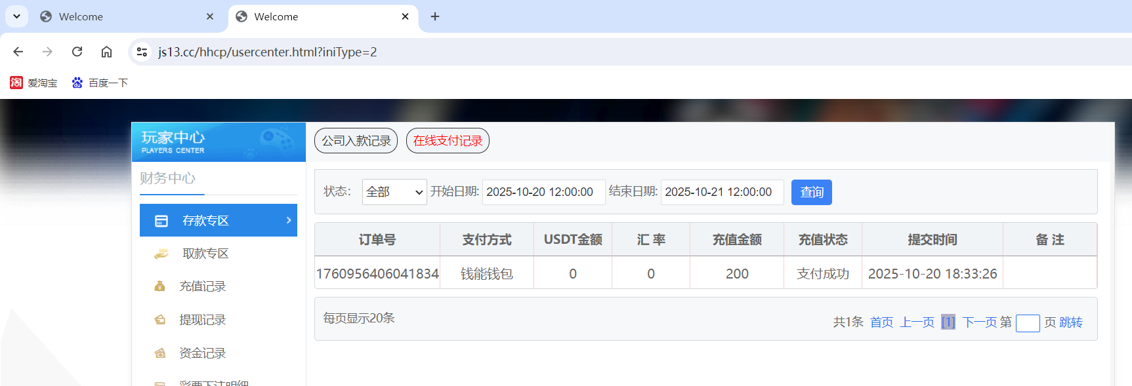This screenshot has width=1132, height=386.
Task: Click the 支付方式 column header
Action: [x=487, y=240]
